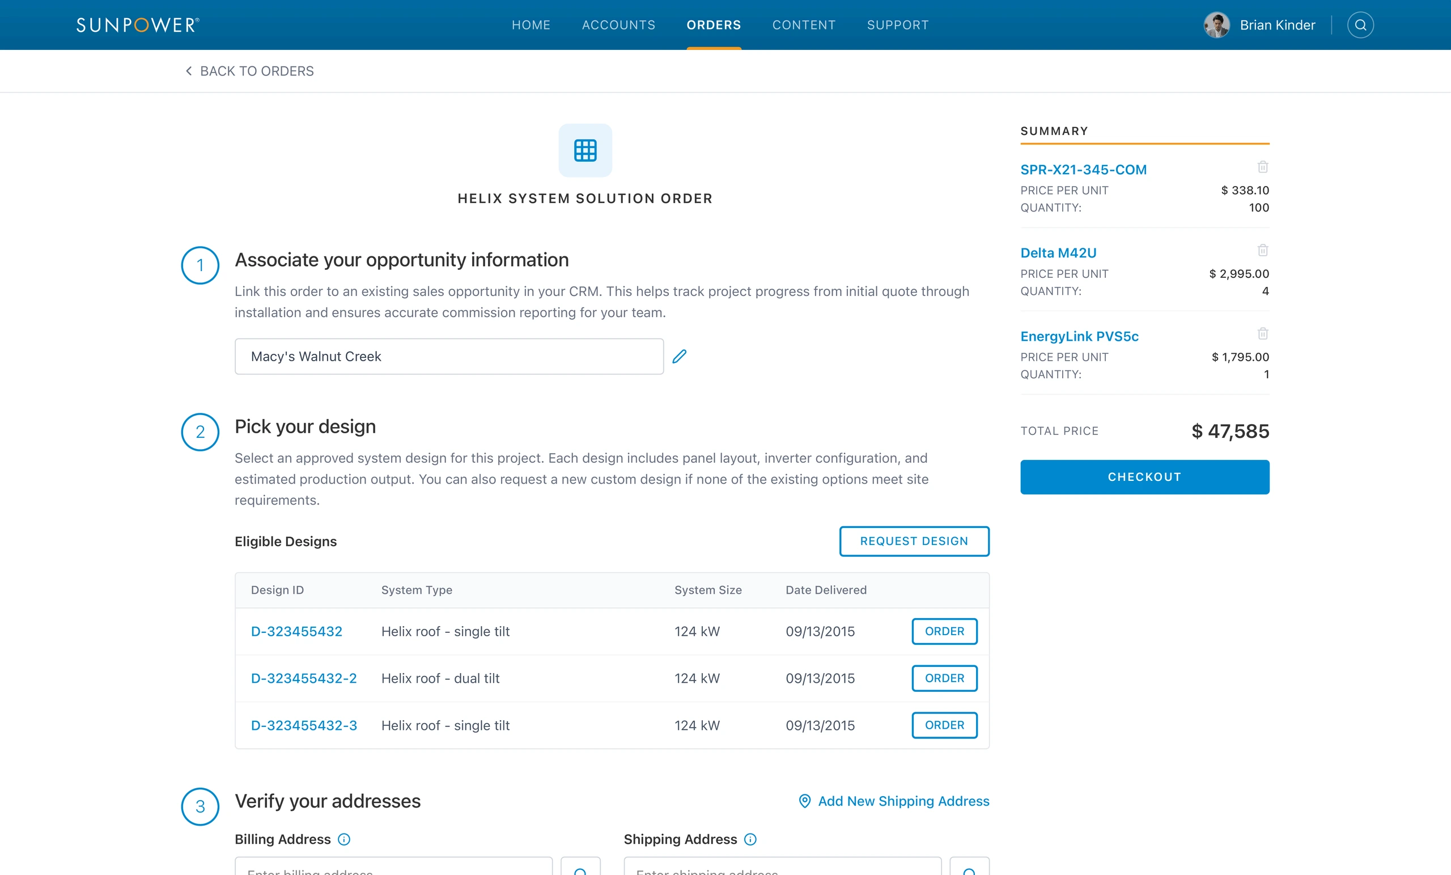
Task: Click the SunPower logo
Action: (138, 25)
